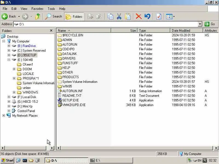Select the VMM2XUPD.EXE file icon
Viewport: 219px width, 164px height.
60,105
